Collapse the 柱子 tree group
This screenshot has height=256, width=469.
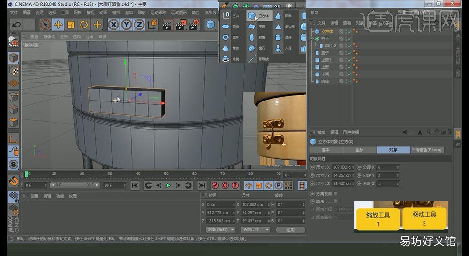(x=311, y=38)
